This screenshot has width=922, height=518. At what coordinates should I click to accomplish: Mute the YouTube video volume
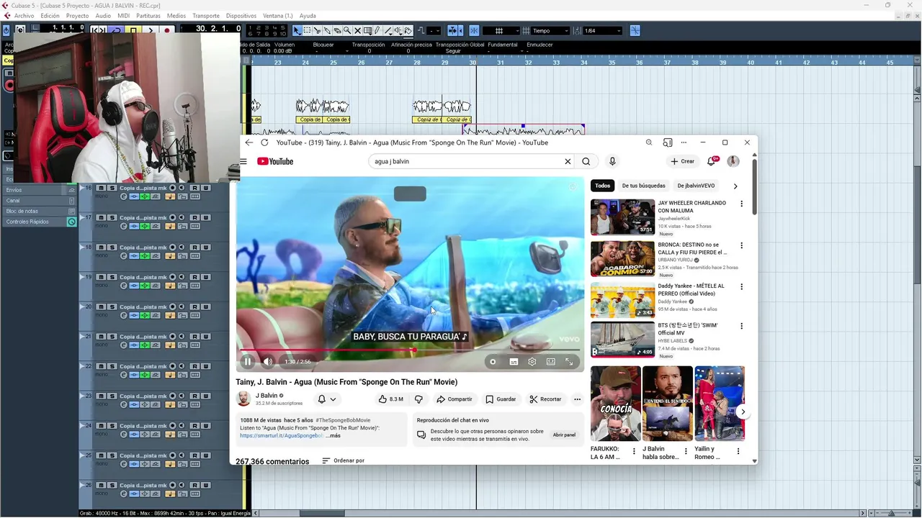point(268,362)
